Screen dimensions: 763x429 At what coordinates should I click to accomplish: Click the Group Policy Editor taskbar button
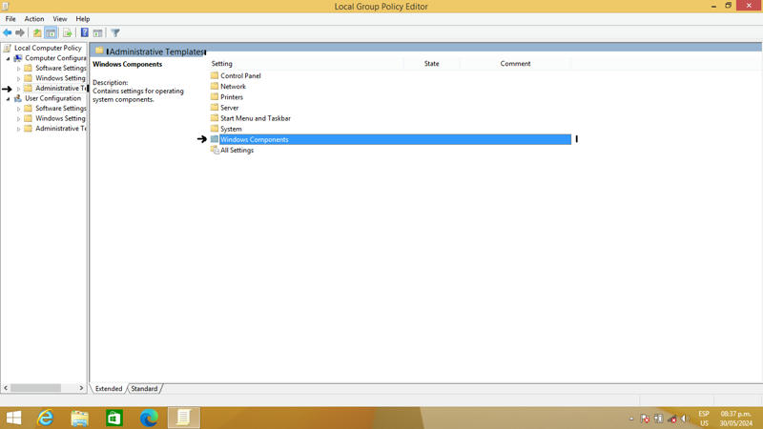click(x=184, y=418)
